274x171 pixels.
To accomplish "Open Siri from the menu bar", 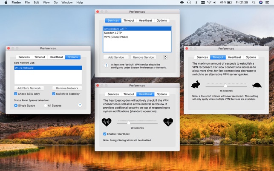I will point(261,3).
